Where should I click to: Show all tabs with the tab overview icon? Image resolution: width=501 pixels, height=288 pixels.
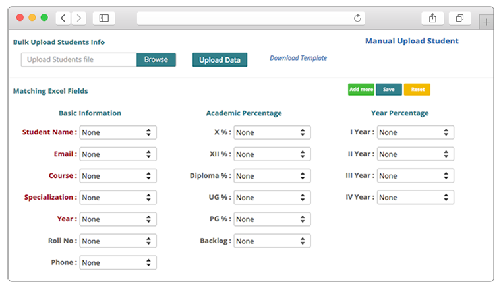459,18
